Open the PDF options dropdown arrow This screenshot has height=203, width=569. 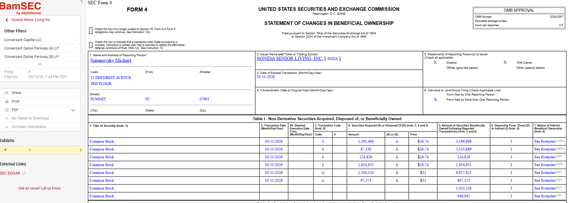pyautogui.click(x=73, y=110)
